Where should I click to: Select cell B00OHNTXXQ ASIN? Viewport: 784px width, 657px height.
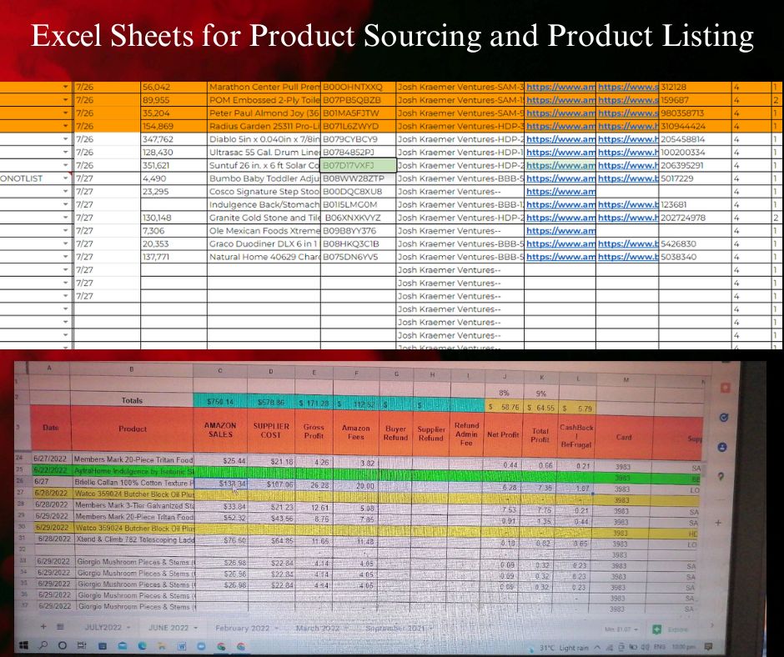359,87
